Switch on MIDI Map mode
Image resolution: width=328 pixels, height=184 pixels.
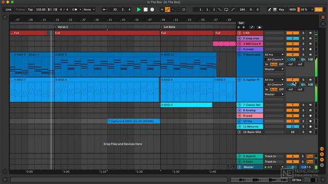[x=293, y=10]
